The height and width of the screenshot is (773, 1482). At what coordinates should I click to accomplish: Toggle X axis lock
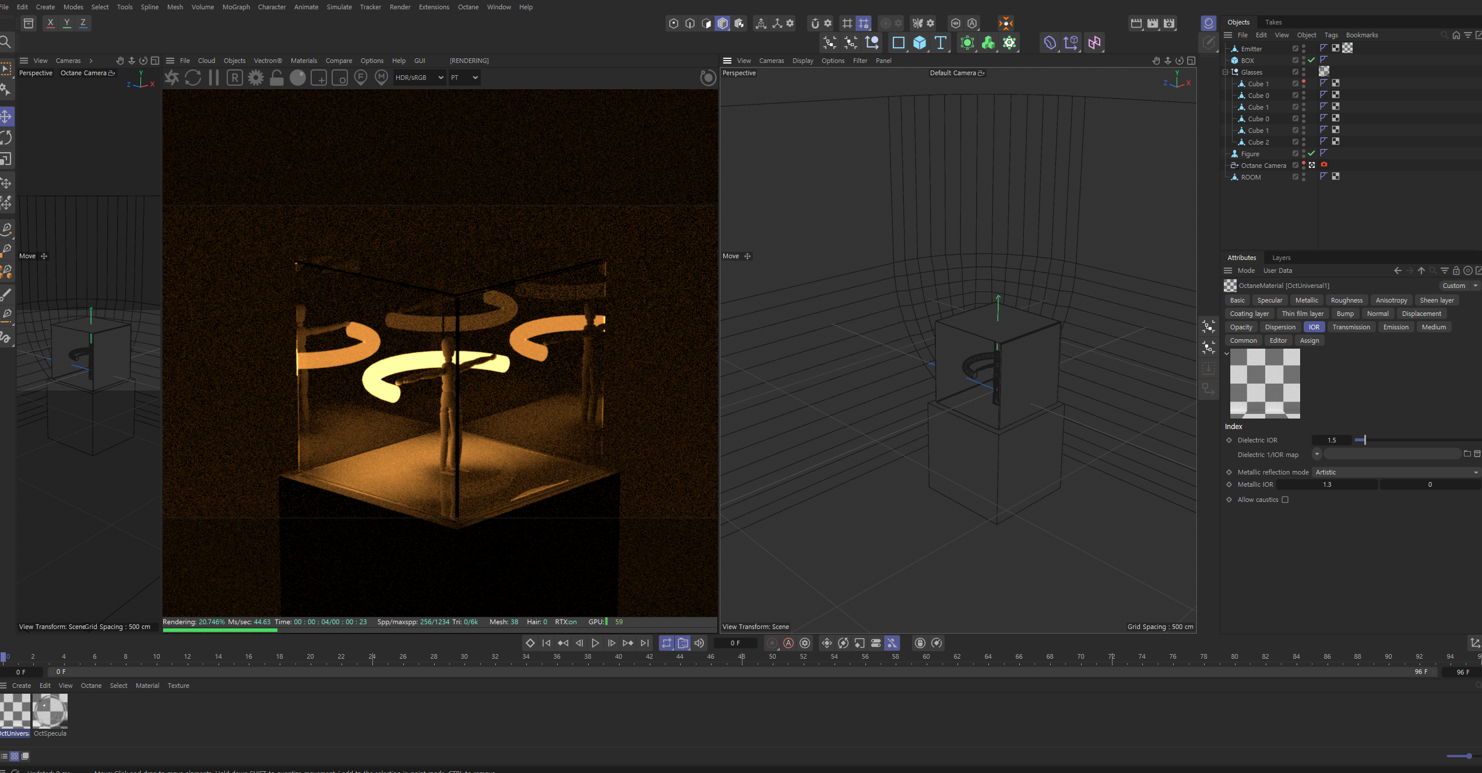click(x=50, y=23)
